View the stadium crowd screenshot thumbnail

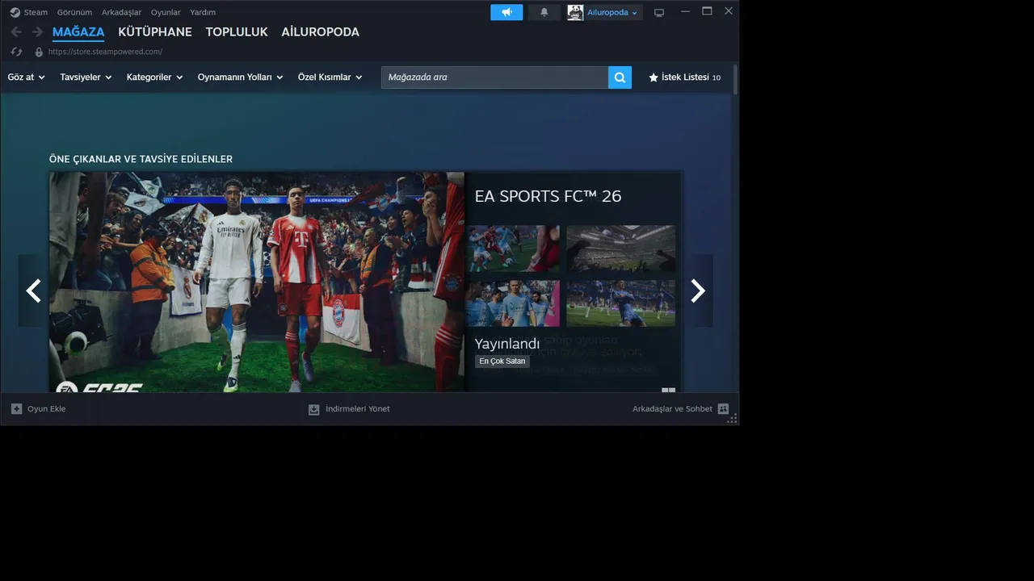click(620, 249)
